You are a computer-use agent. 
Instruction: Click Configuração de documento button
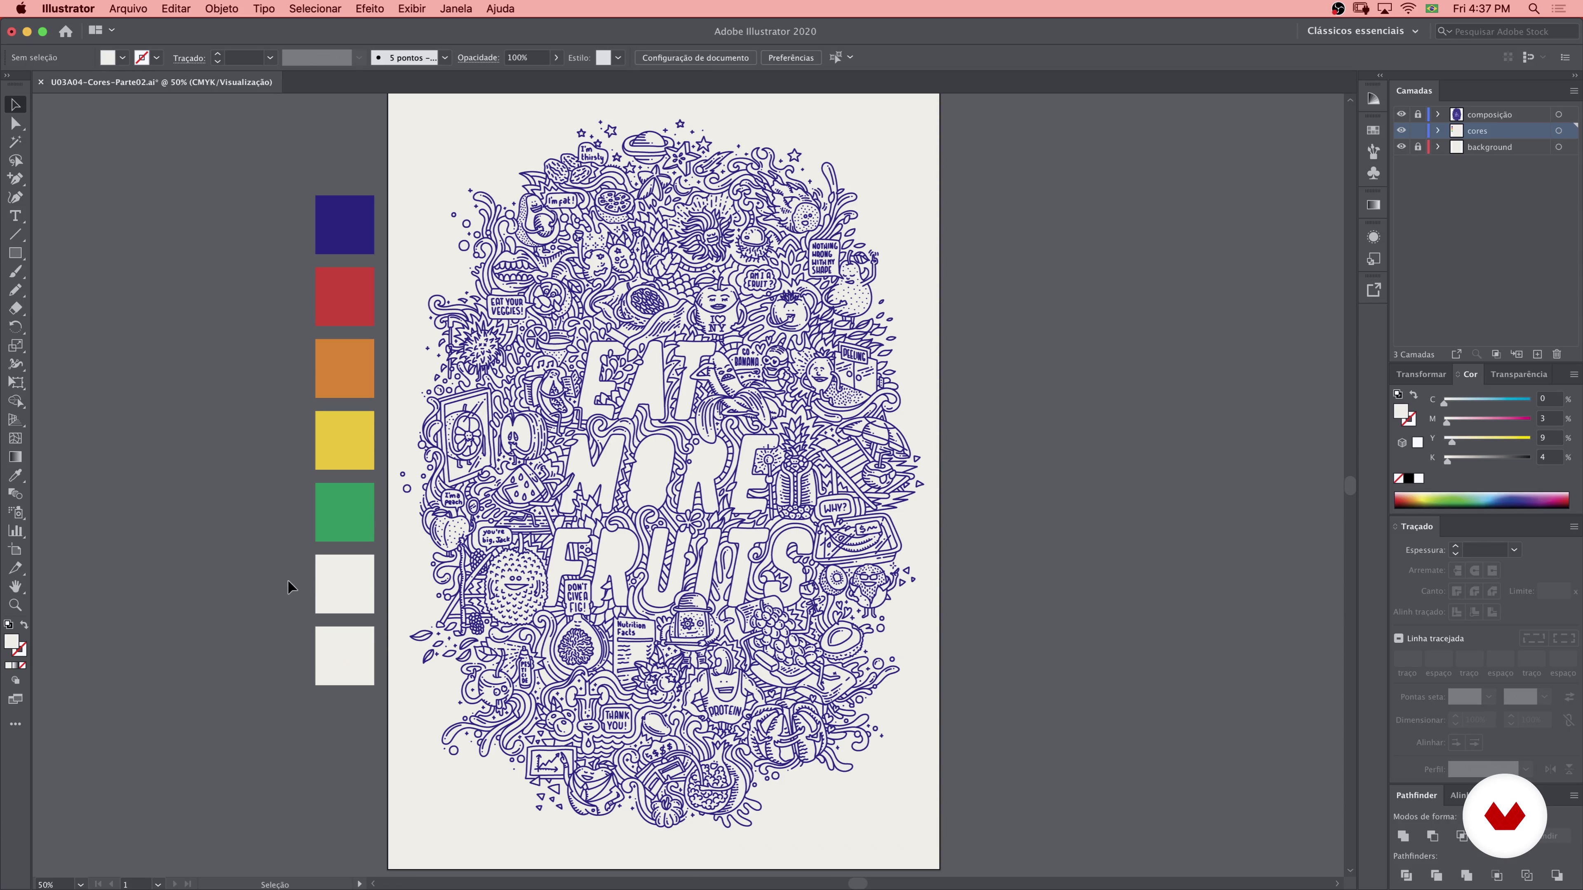click(x=695, y=57)
